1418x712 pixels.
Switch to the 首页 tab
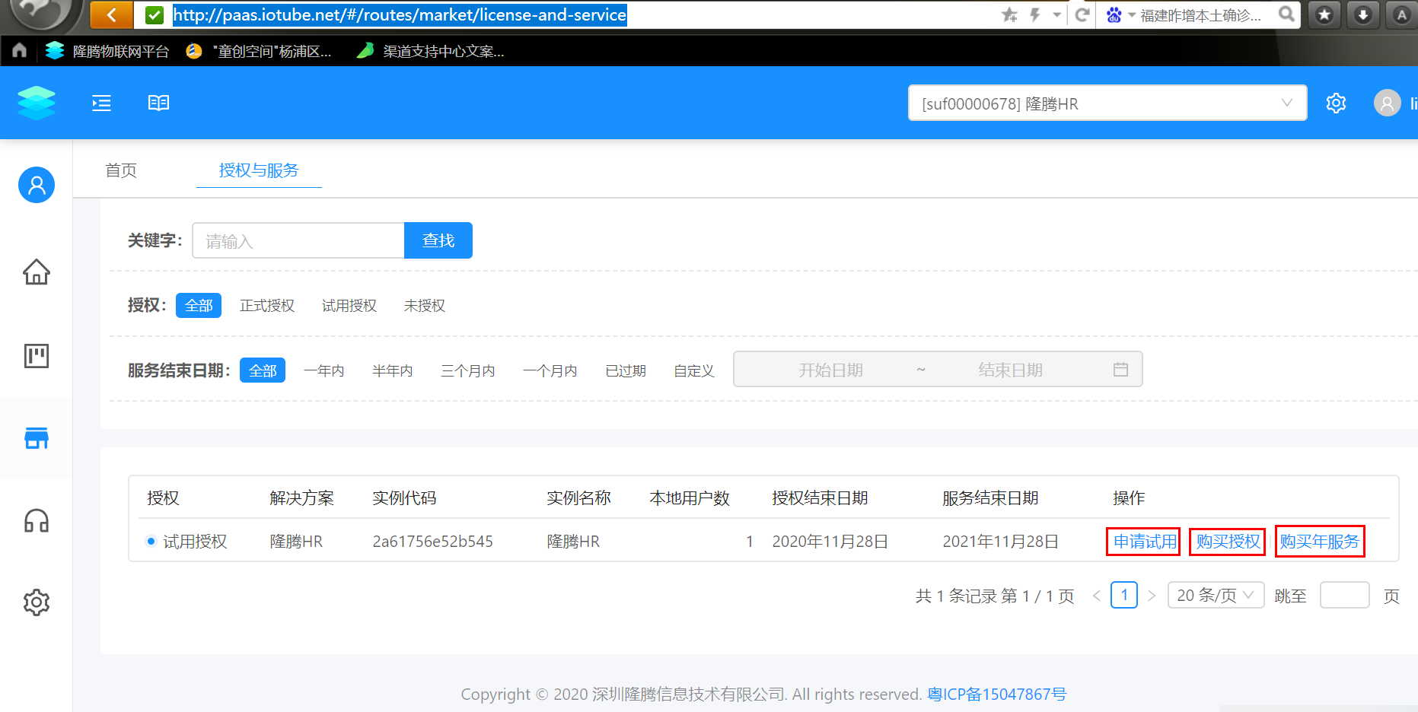click(x=121, y=170)
